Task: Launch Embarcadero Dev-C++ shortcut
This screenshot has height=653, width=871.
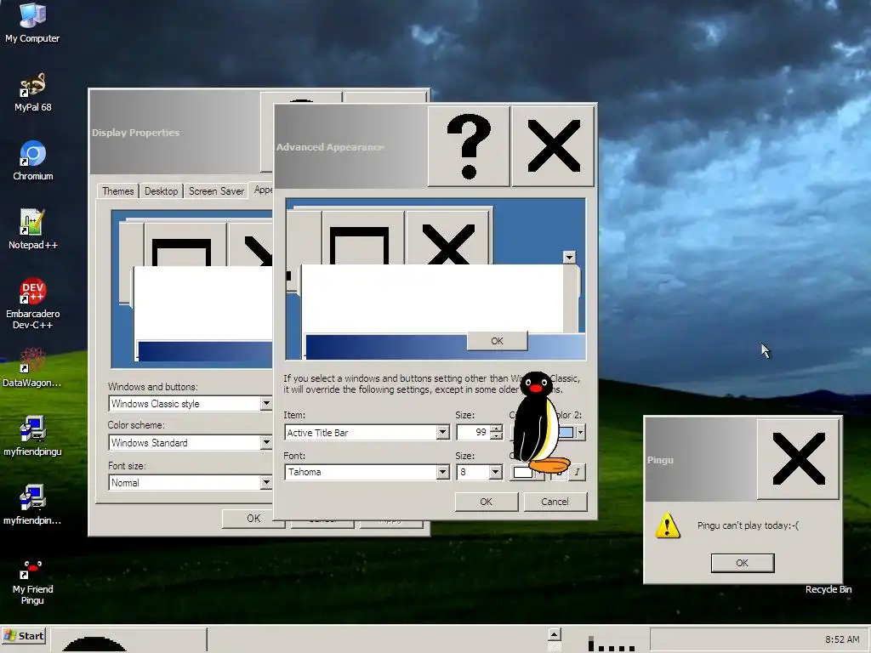Action: [x=32, y=304]
